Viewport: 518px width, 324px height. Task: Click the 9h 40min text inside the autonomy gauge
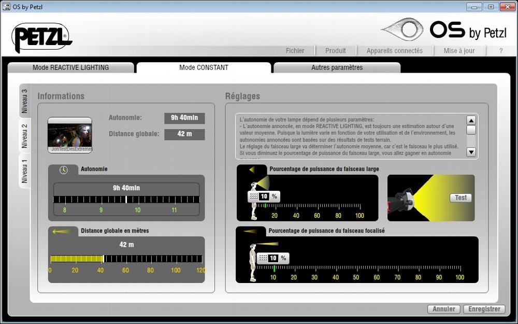pyautogui.click(x=126, y=188)
